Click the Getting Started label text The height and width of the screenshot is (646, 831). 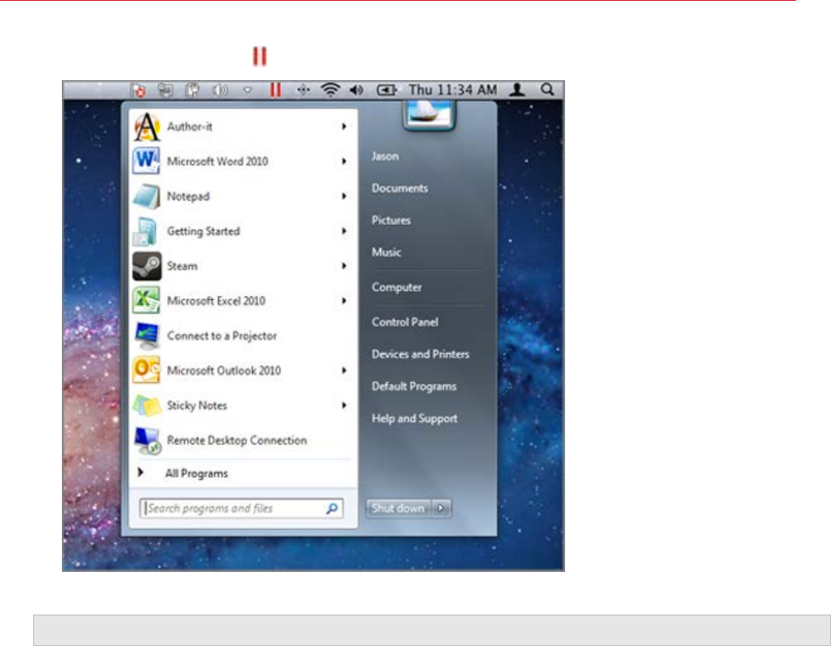[203, 232]
